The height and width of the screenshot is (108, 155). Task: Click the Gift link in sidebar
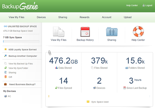click(10, 77)
